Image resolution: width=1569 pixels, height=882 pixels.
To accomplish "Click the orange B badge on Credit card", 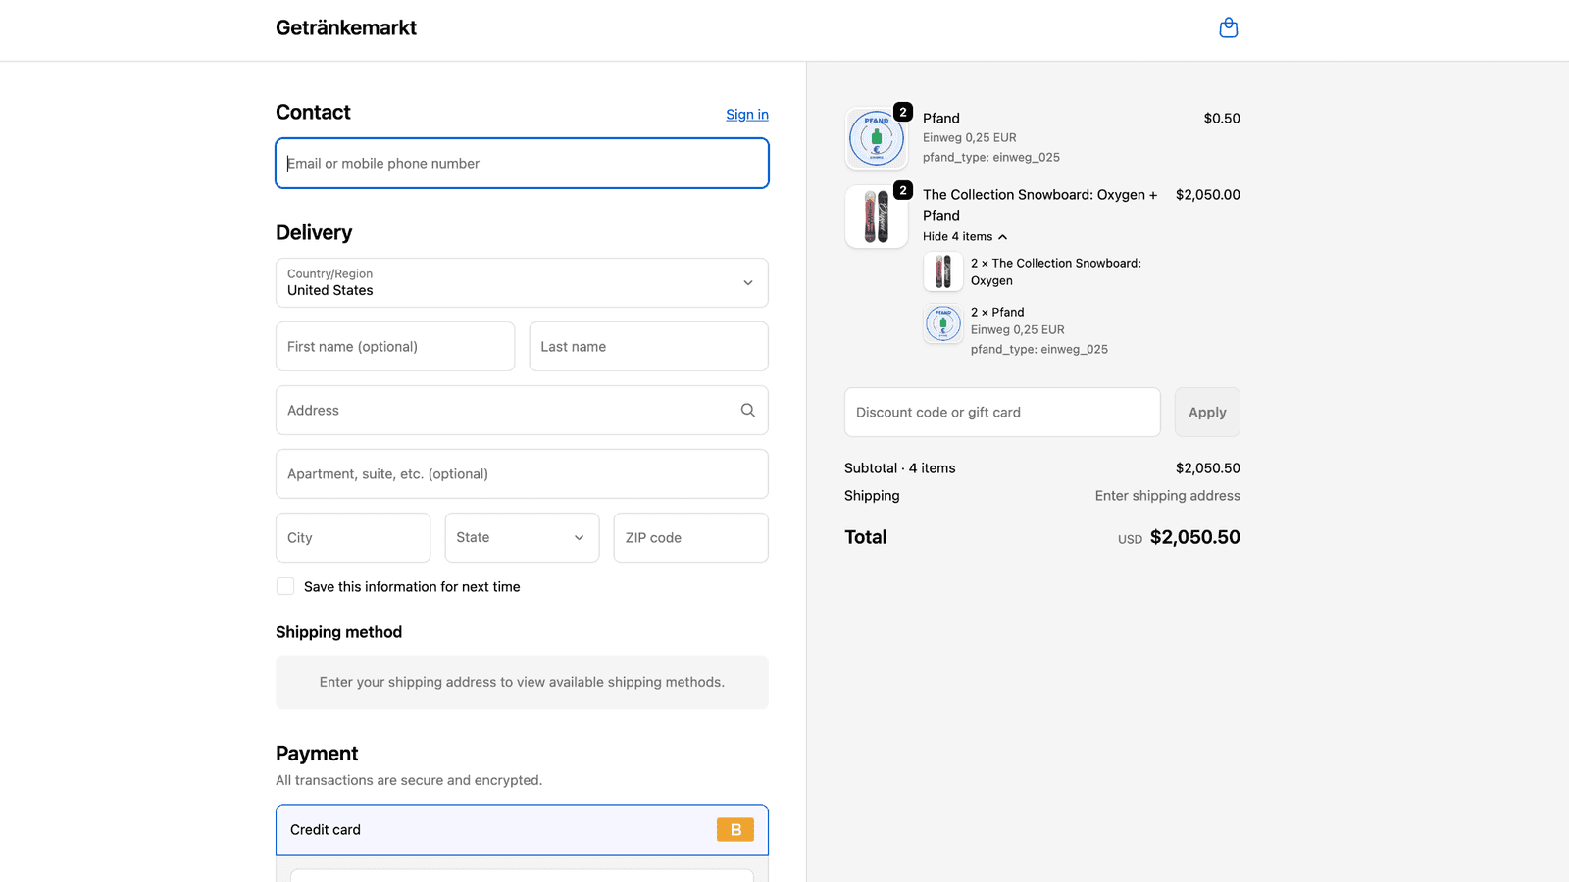I will click(x=734, y=829).
